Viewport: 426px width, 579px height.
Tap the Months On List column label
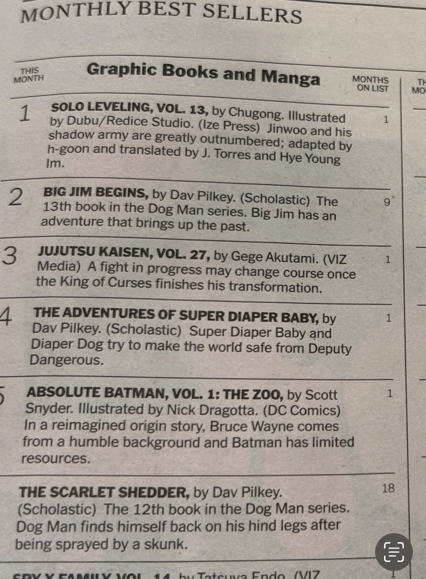371,84
